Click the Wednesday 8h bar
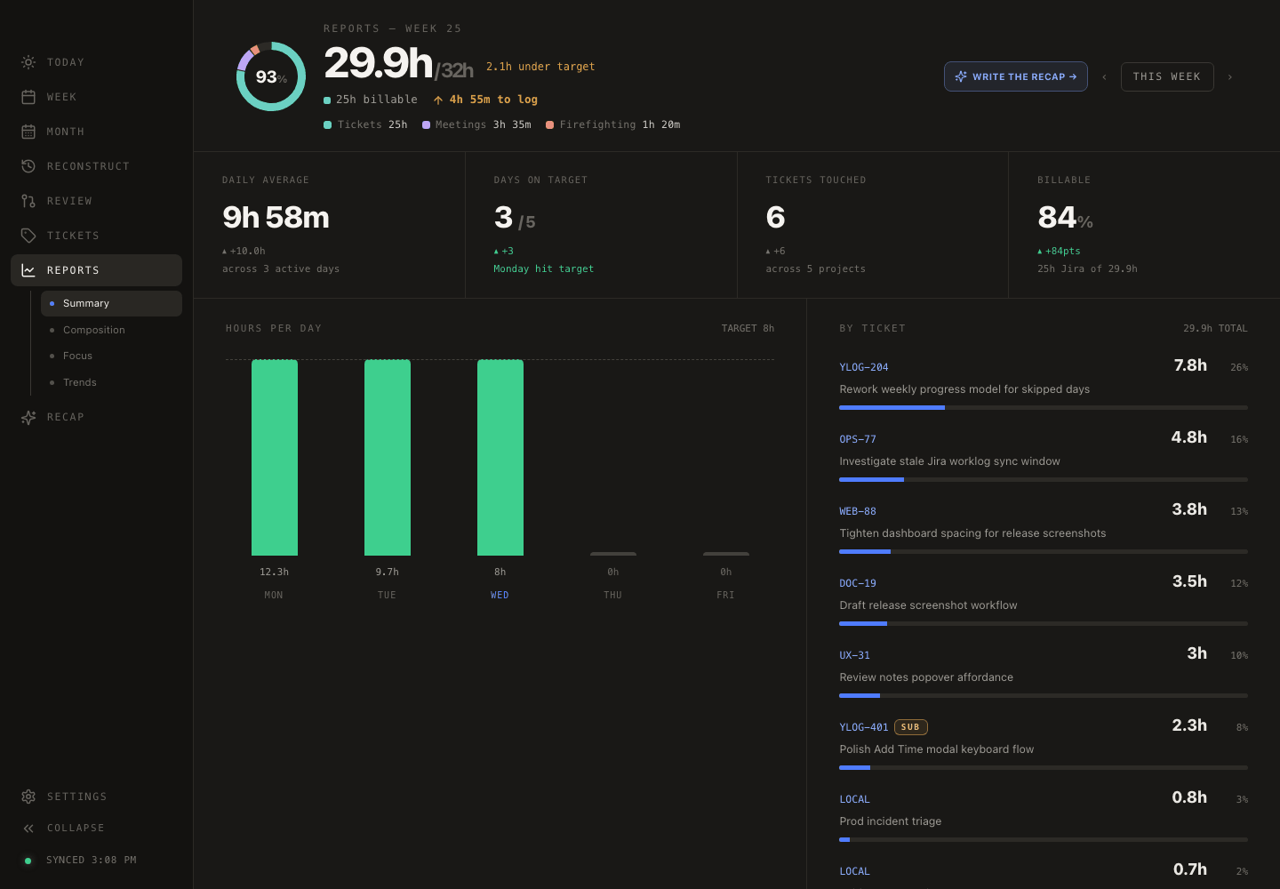 coord(500,458)
